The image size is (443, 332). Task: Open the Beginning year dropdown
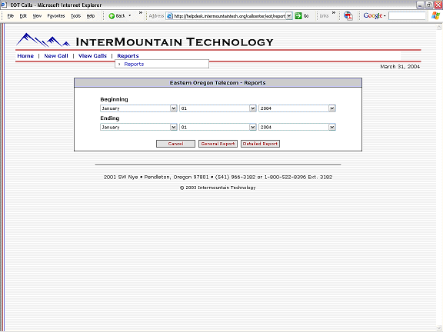click(332, 108)
